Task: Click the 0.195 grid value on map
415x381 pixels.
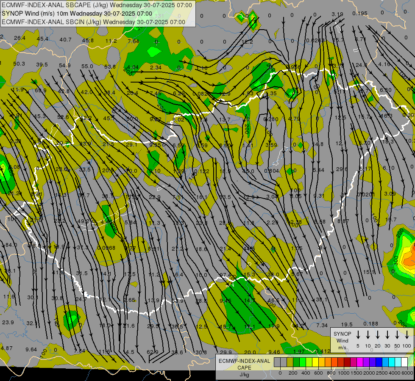Action: [360, 13]
